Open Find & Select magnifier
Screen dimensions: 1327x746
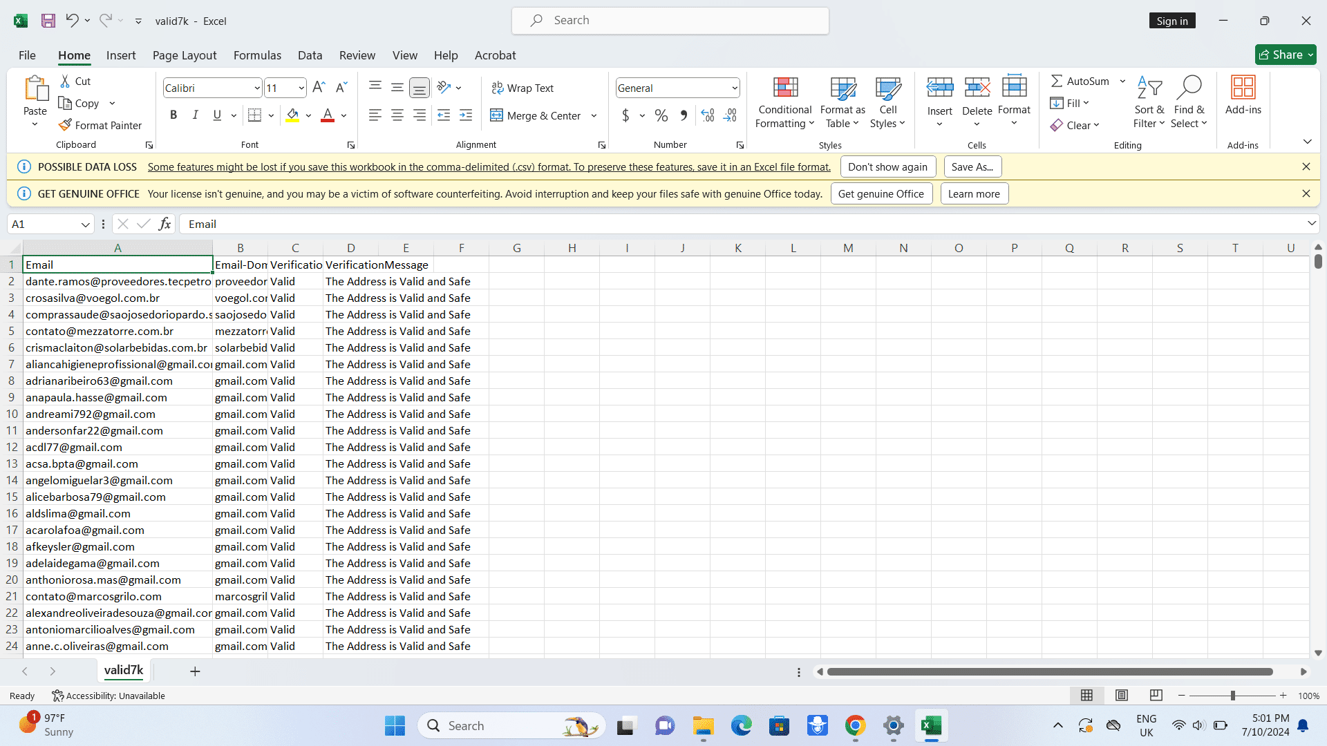click(1189, 102)
